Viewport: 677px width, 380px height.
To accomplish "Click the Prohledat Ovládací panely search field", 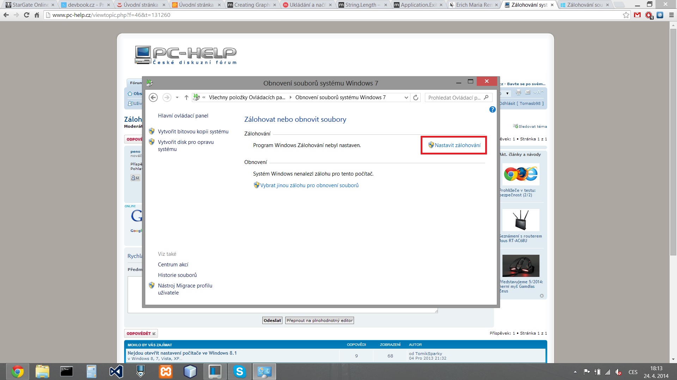I will click(x=454, y=97).
